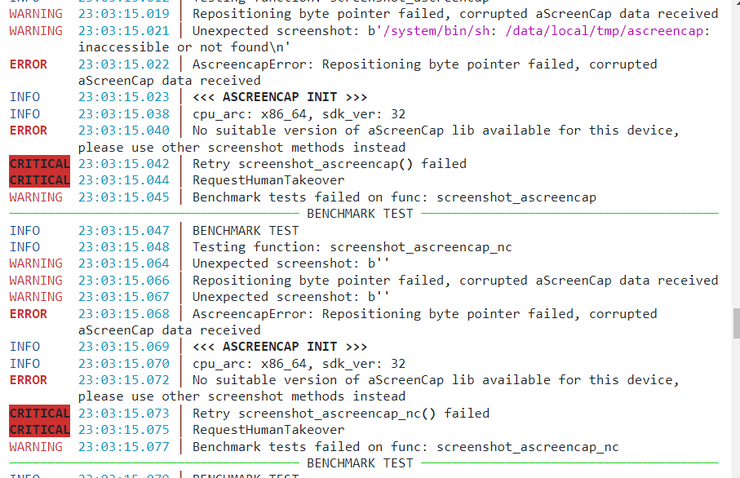Select the ERROR label at 23:03:15.022

29,64
